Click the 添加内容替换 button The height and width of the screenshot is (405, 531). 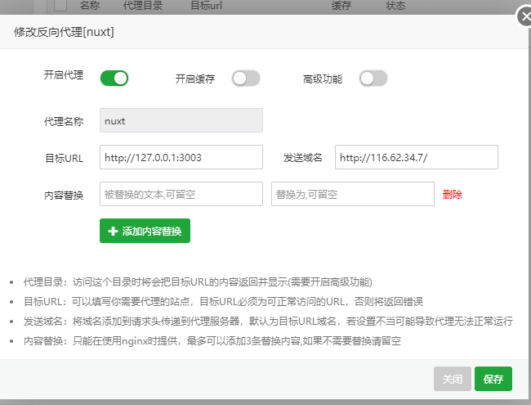145,231
